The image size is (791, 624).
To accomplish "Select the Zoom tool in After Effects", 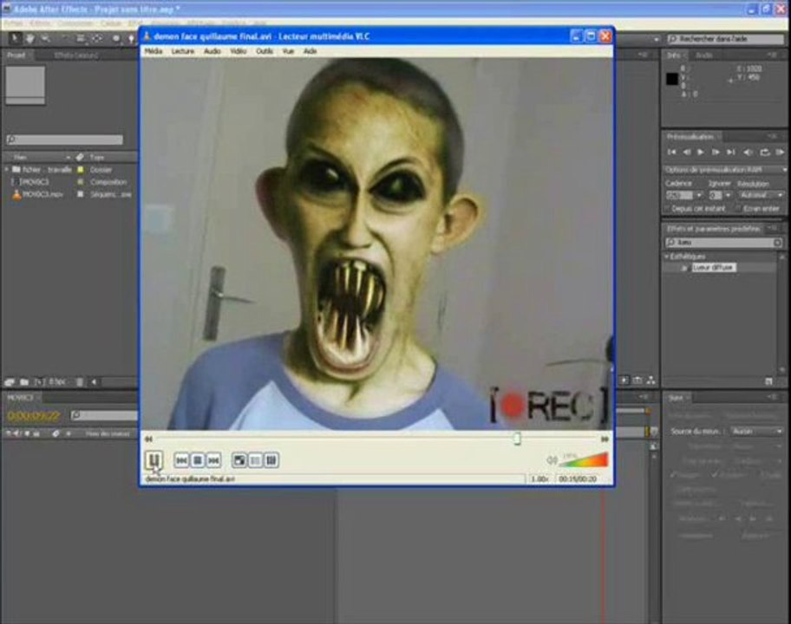I will coord(45,38).
